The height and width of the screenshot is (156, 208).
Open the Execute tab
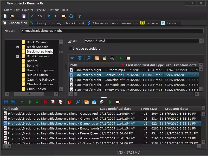(x=170, y=23)
